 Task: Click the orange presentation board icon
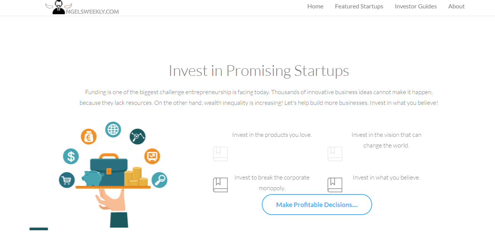click(x=152, y=156)
